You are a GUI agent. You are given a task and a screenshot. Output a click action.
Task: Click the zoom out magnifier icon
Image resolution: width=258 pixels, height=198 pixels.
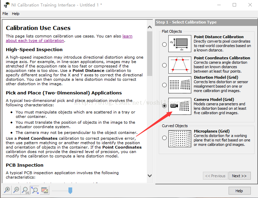16,190
